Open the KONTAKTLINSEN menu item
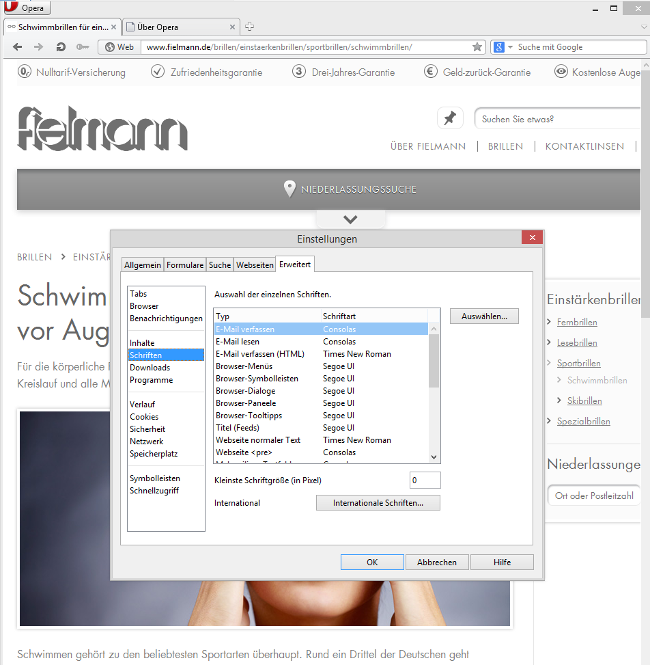Image resolution: width=650 pixels, height=665 pixels. (584, 146)
